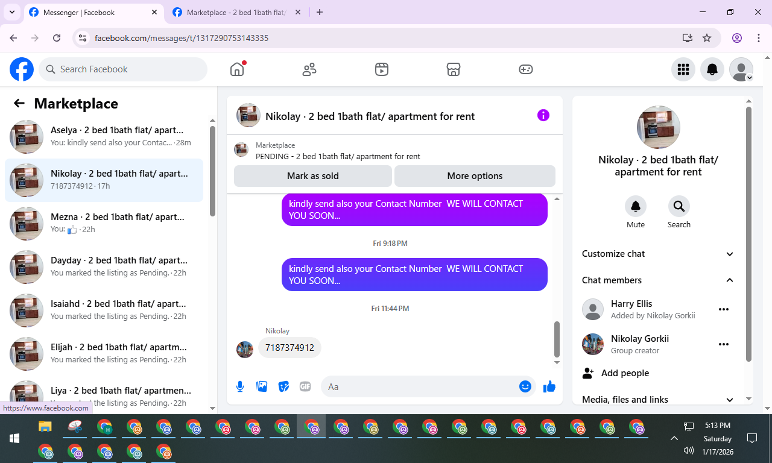Open the Windows notification center

752,438
